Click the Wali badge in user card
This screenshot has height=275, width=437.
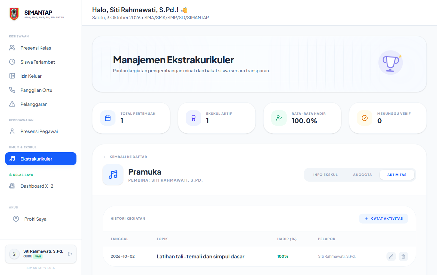38,256
